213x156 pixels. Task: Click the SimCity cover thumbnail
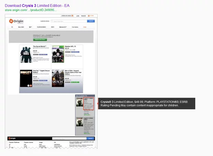tap(26, 78)
